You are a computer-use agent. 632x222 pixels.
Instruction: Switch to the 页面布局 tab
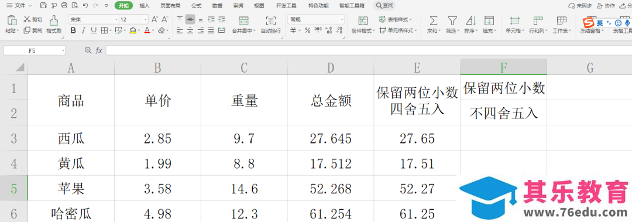click(x=170, y=6)
